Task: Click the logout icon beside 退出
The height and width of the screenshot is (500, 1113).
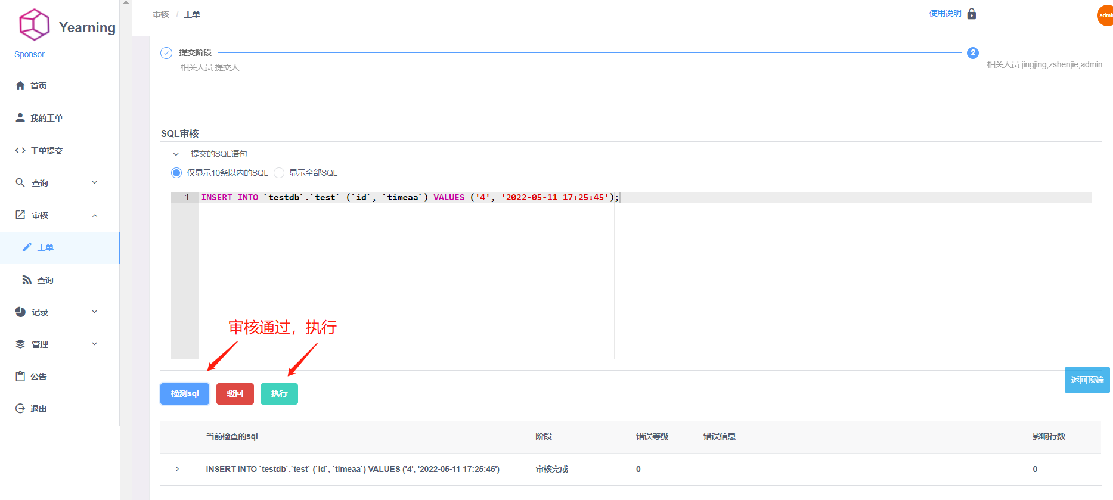Action: point(20,409)
